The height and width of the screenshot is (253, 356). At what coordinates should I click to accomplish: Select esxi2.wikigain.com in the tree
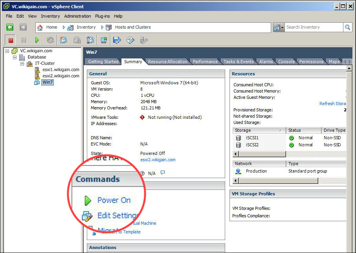click(61, 76)
